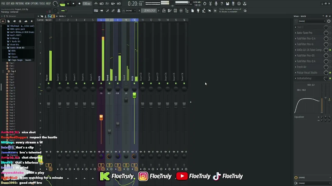The image size is (332, 186).
Task: Open the 808s spinz pack folder
Action: (x=17, y=29)
